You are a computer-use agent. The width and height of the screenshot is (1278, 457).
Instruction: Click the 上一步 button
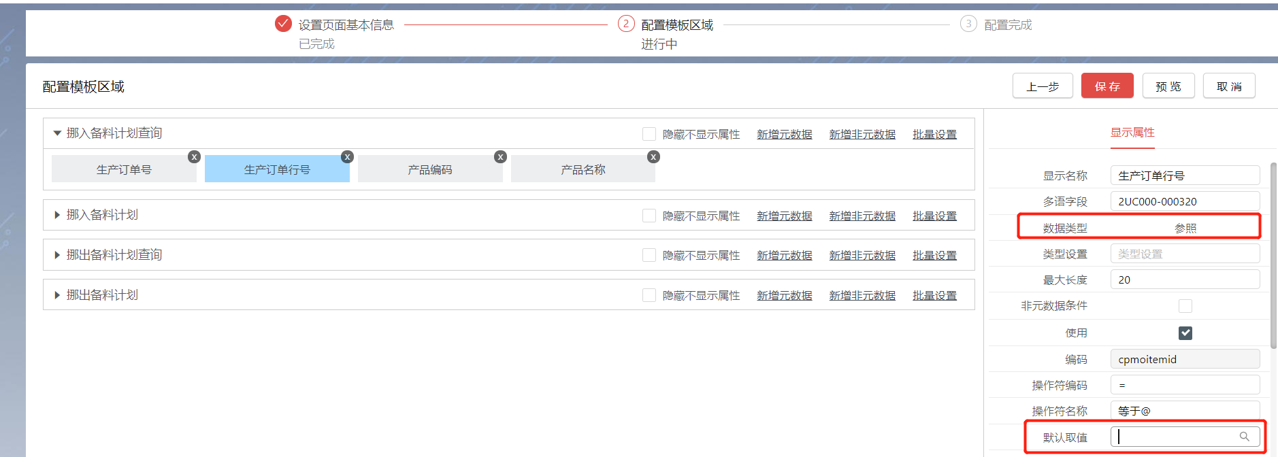[x=1043, y=86]
